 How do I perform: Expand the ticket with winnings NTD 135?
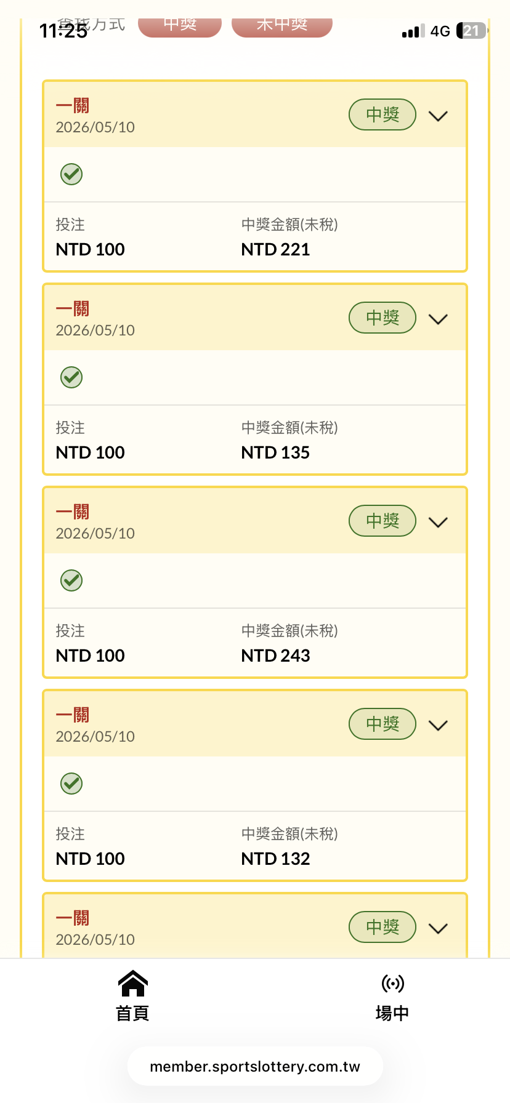(438, 319)
